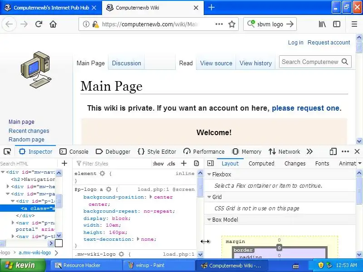The height and width of the screenshot is (272, 363).
Task: Open a new browser tab
Action: tap(211, 7)
